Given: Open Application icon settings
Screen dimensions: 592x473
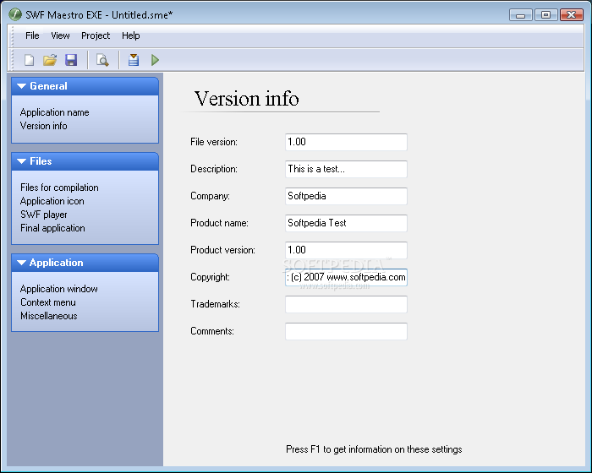Looking at the screenshot, I should pos(52,201).
